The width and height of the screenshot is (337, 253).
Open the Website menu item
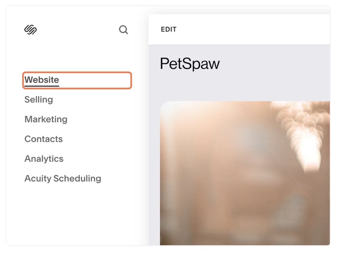42,80
